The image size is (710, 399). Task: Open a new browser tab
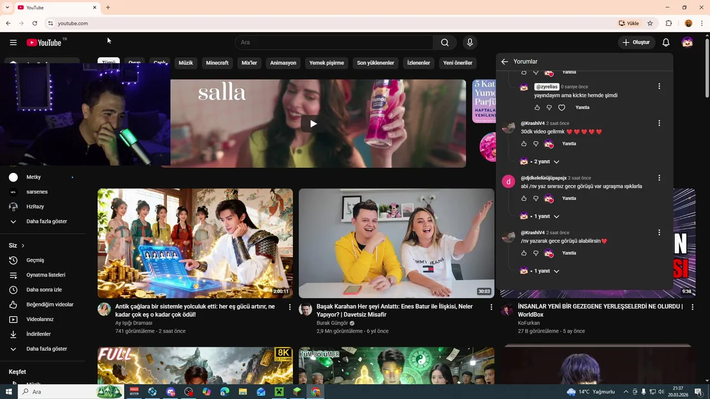pos(108,7)
